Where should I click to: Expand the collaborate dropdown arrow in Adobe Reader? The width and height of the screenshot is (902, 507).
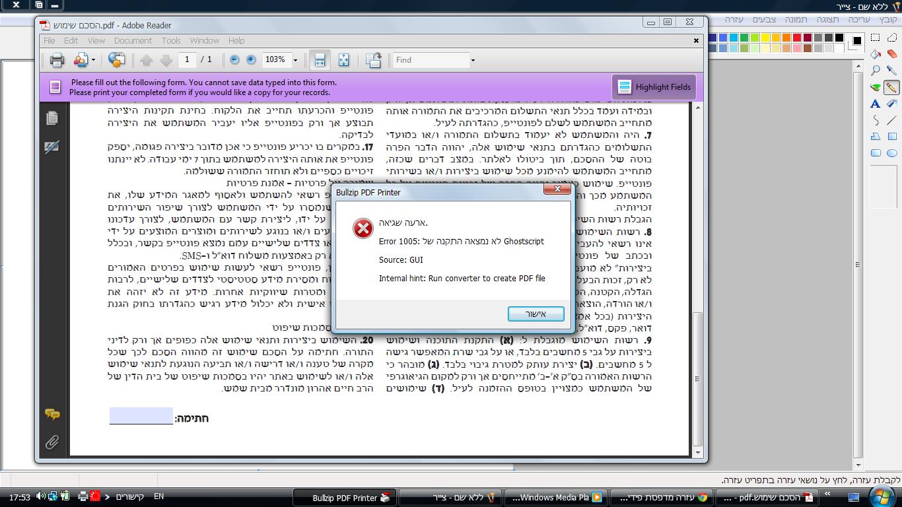[93, 60]
